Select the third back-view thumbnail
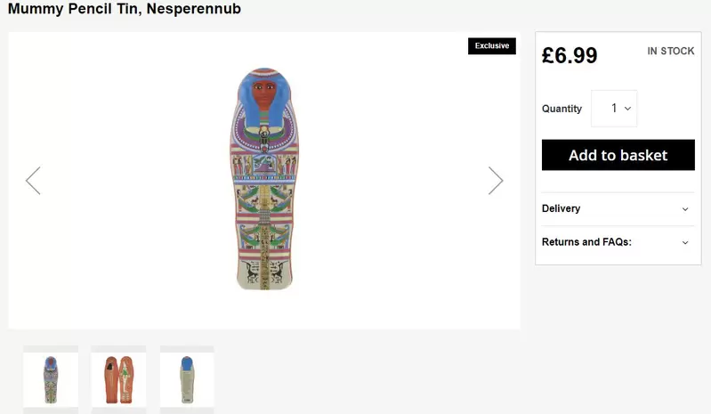711x414 pixels. (x=187, y=378)
